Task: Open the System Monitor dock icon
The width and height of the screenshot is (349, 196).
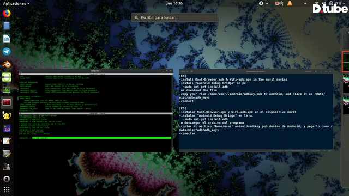Action: tap(7, 90)
